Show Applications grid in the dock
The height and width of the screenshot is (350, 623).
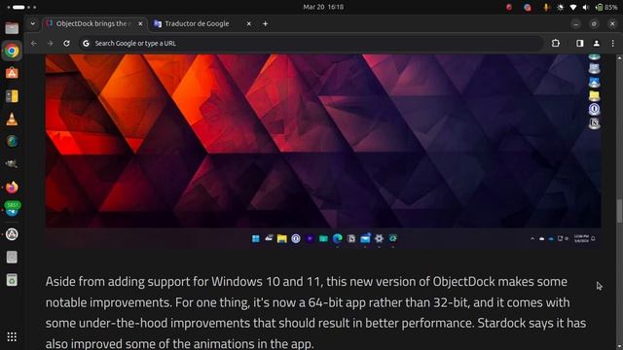(12, 336)
